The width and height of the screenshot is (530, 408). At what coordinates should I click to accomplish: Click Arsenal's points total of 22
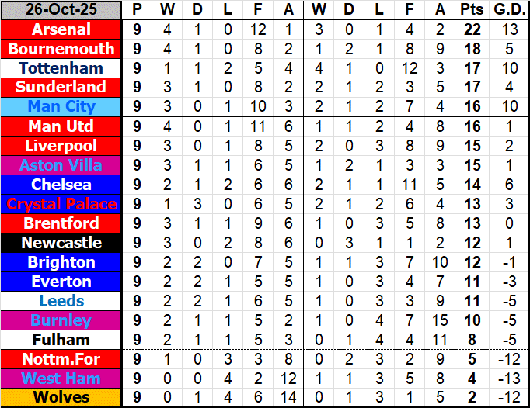(x=470, y=29)
